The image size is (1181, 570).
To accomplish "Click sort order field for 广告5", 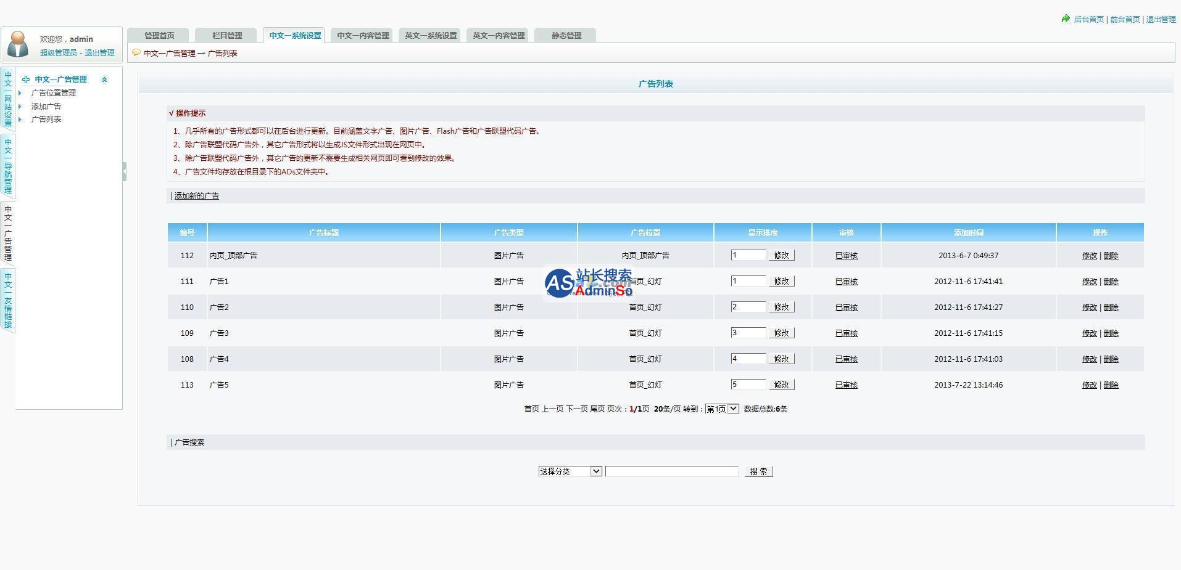I will (748, 385).
